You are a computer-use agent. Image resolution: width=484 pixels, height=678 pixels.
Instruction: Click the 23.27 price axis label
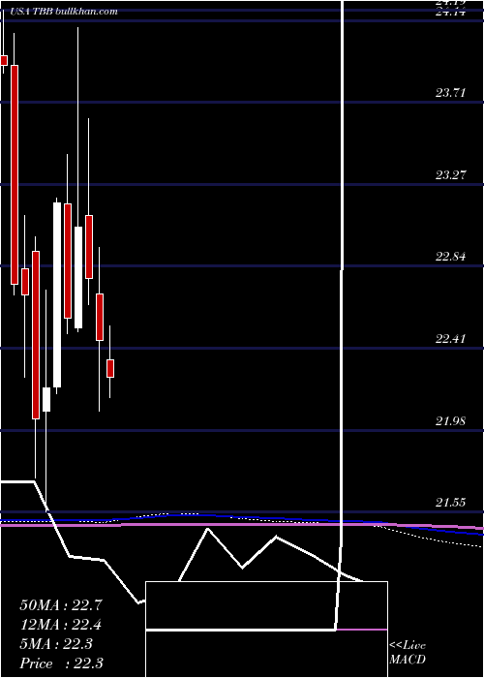(x=450, y=175)
